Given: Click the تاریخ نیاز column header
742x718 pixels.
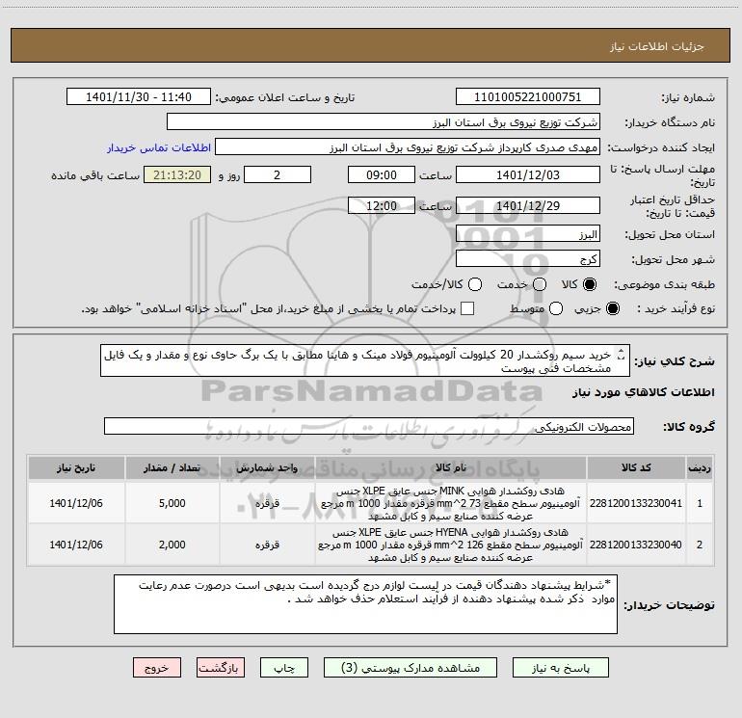Looking at the screenshot, I should [76, 467].
